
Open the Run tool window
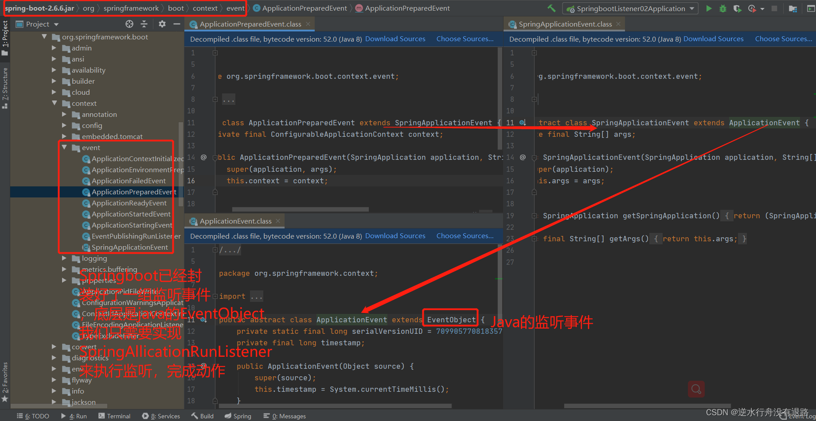[74, 416]
